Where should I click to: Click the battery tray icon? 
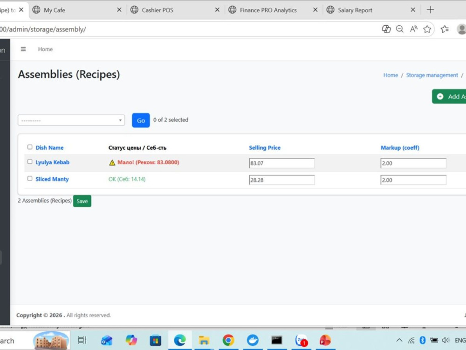[434, 340]
